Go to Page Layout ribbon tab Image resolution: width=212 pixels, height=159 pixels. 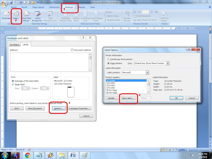point(38,7)
